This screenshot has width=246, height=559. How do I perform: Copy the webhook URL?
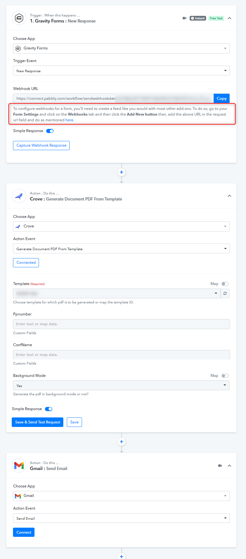(x=222, y=98)
